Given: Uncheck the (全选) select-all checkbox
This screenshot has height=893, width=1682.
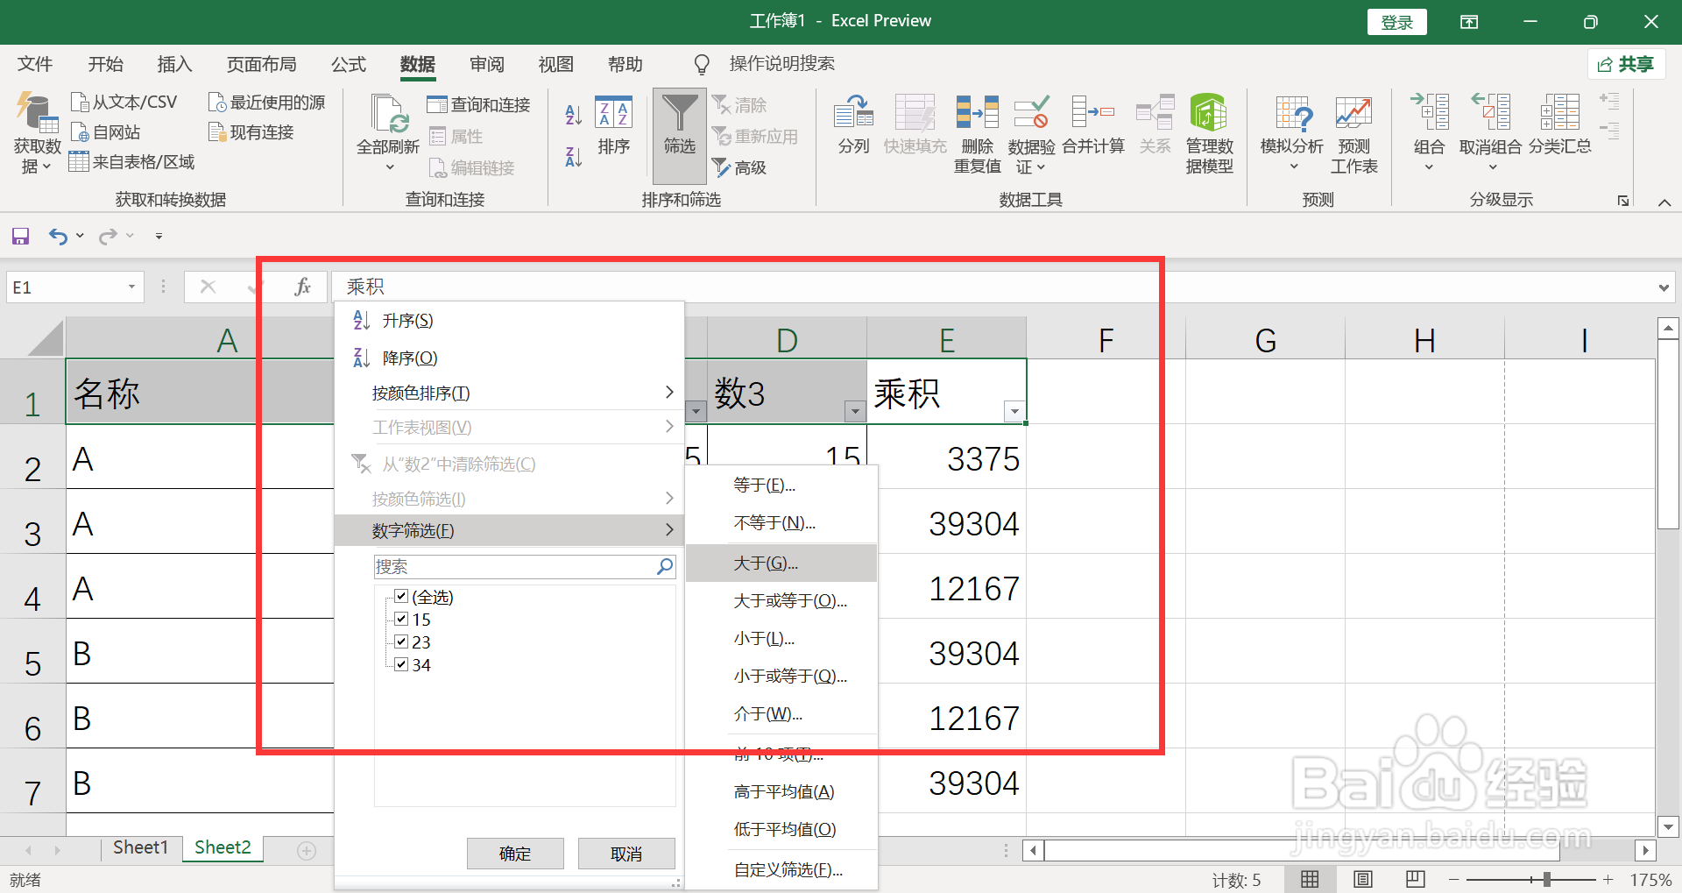Looking at the screenshot, I should (x=400, y=596).
